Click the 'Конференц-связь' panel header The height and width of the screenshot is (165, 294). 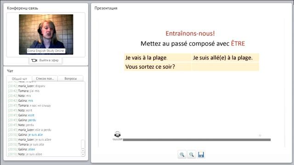(x=23, y=8)
